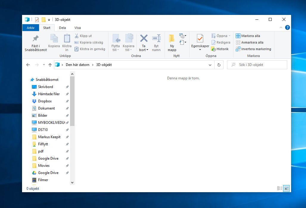This screenshot has width=306, height=208.
Task: Click the Historik icon in ribbon
Action: (x=220, y=49)
